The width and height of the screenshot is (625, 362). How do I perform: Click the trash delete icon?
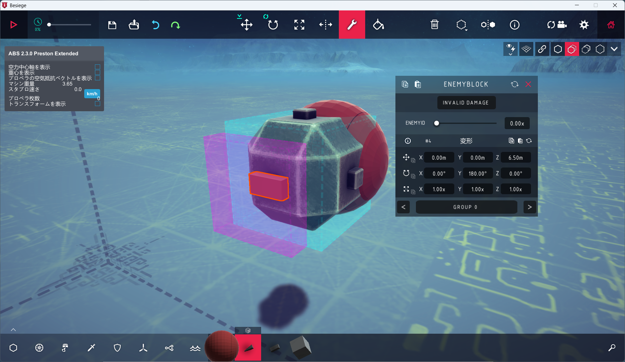tap(434, 25)
